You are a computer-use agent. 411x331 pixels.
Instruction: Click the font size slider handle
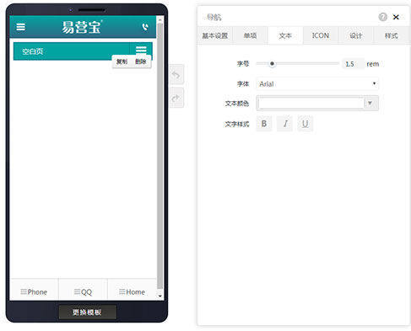[272, 64]
